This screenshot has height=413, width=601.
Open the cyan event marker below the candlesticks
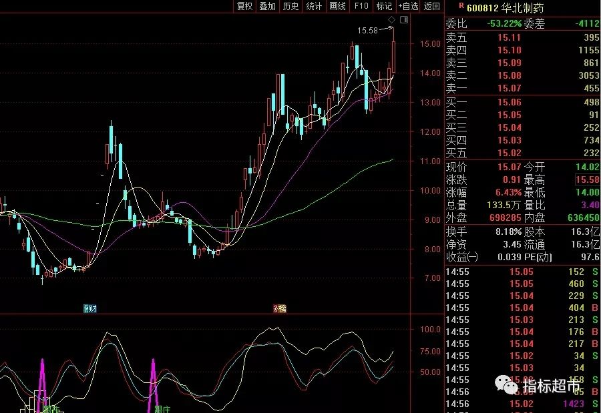pos(90,308)
